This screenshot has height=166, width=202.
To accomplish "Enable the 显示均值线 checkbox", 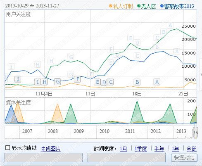I will pos(7,148).
